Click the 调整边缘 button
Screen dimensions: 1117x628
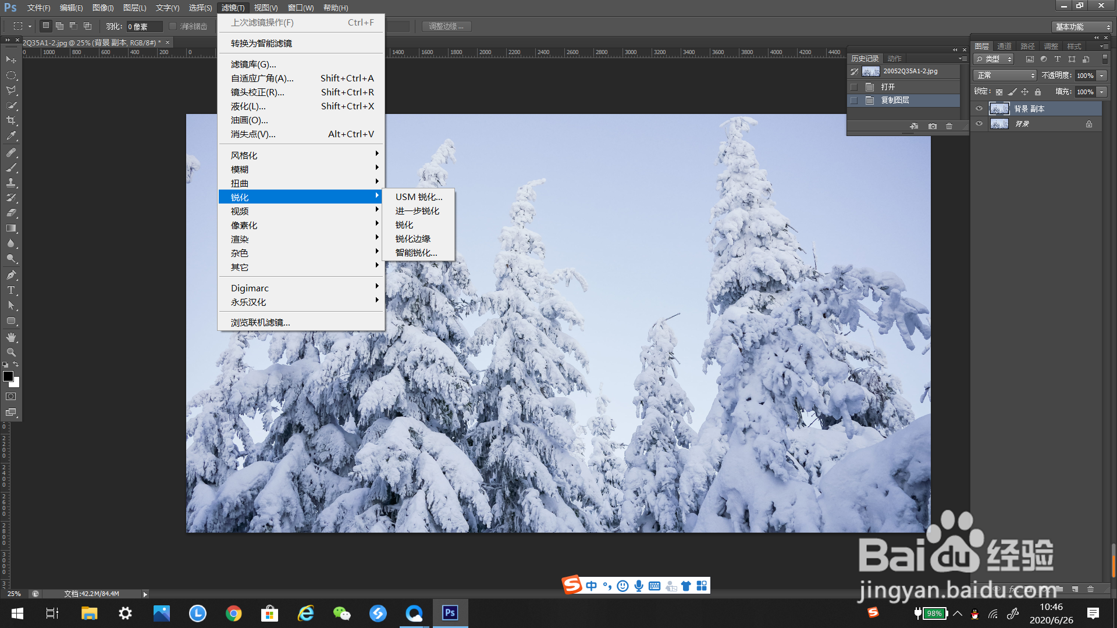click(446, 26)
